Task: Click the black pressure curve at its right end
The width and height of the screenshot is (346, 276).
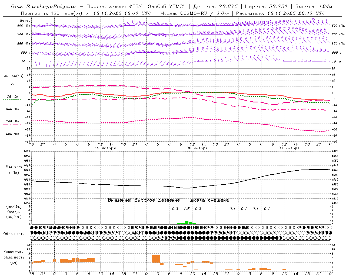Action: tap(330, 169)
